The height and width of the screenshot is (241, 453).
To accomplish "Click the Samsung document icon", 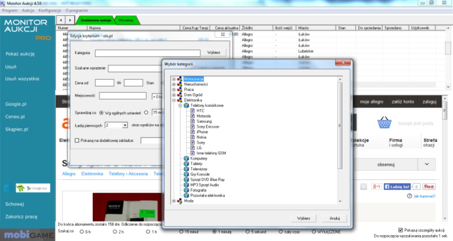I will [193, 122].
